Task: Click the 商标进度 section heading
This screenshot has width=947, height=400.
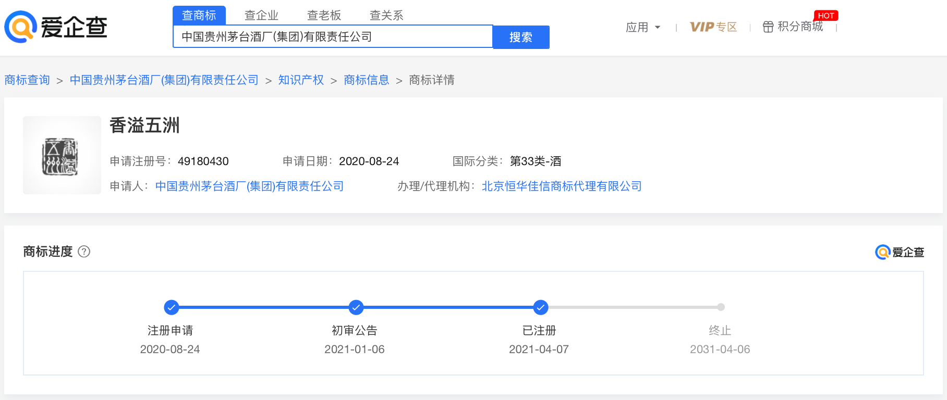Action: (x=48, y=252)
